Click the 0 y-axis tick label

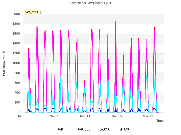(x=19, y=112)
